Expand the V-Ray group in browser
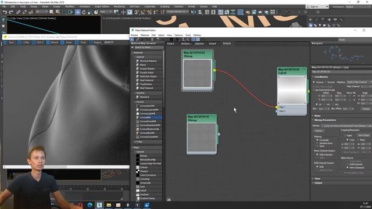 point(135,142)
